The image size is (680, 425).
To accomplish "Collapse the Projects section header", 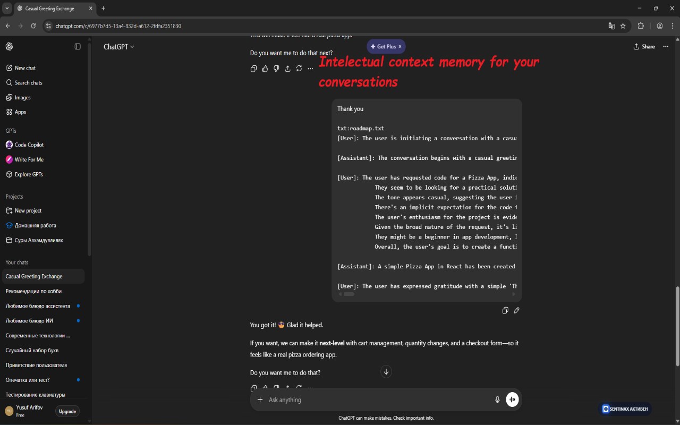I will pyautogui.click(x=14, y=197).
